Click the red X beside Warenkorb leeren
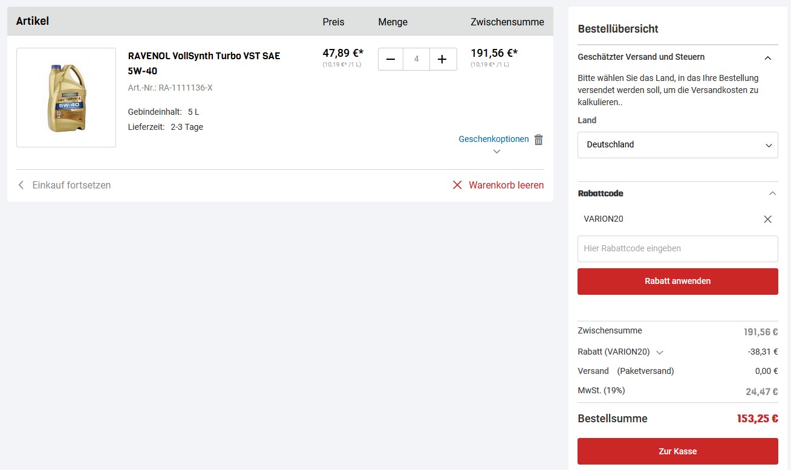This screenshot has width=791, height=470. coord(457,185)
